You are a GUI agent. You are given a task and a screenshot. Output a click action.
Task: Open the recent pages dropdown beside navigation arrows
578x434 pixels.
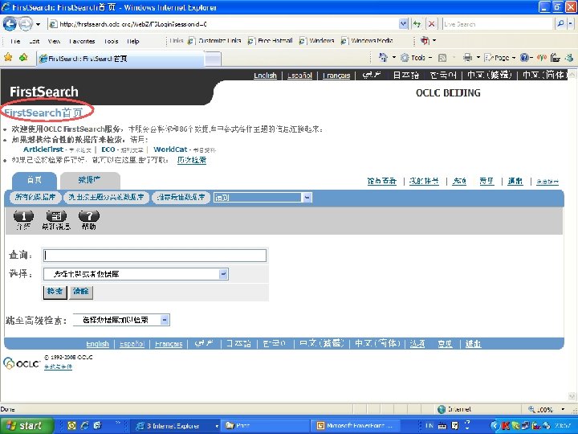point(38,25)
